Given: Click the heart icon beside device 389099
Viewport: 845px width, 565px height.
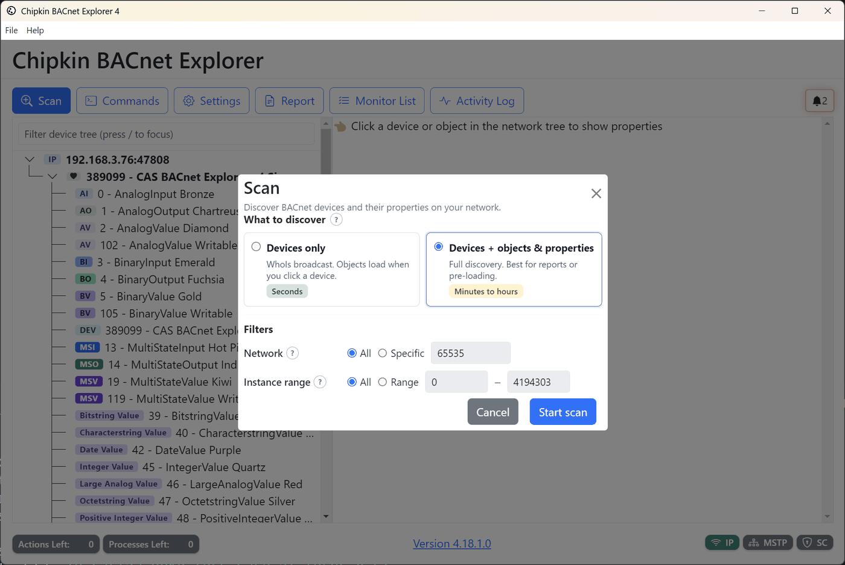Looking at the screenshot, I should point(74,176).
